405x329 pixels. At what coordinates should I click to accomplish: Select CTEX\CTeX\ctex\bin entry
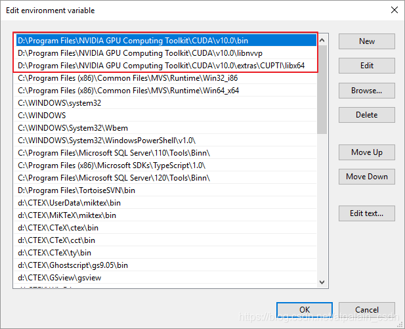166,228
